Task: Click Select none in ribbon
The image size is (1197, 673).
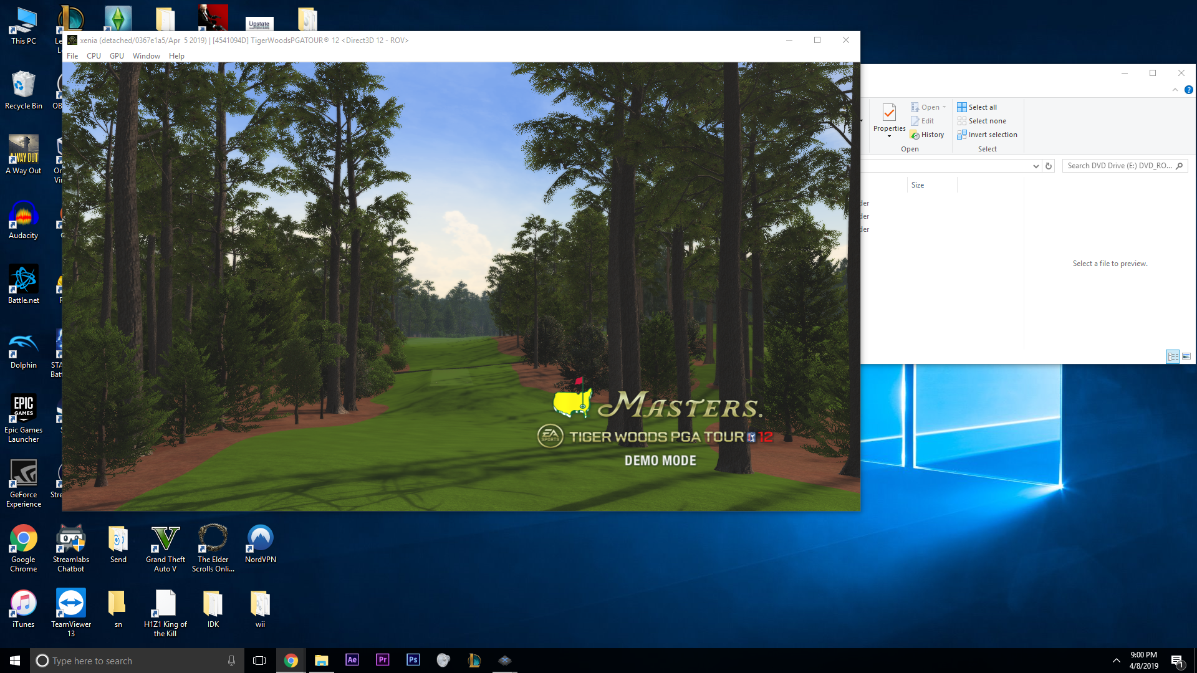Action: coord(981,121)
